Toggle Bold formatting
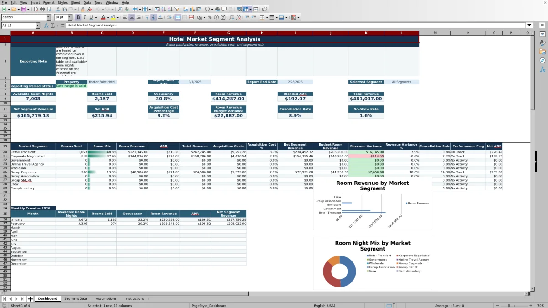The image size is (548, 308). 79,17
